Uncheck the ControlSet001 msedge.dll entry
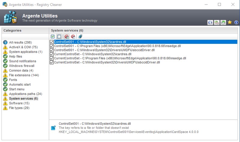The width and height of the screenshot is (240, 142). click(x=52, y=46)
